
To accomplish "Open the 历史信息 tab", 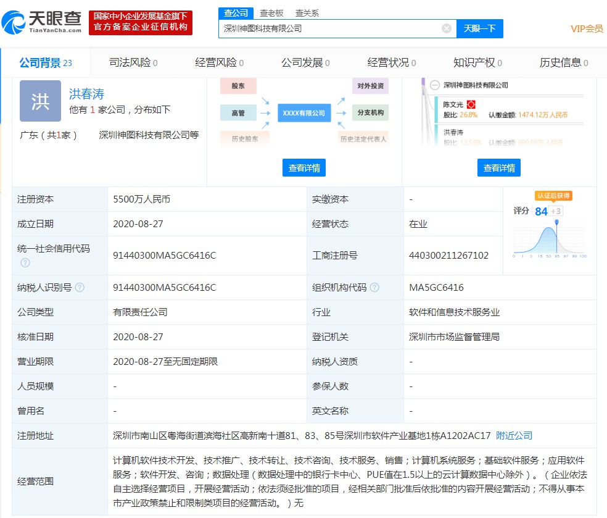I will click(x=564, y=63).
